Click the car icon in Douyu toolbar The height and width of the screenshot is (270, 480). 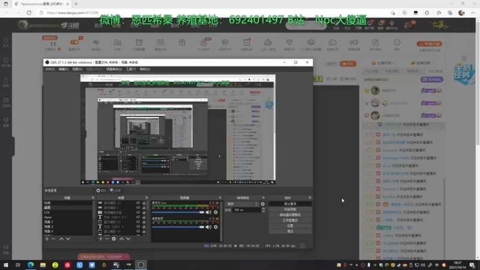(x=268, y=43)
